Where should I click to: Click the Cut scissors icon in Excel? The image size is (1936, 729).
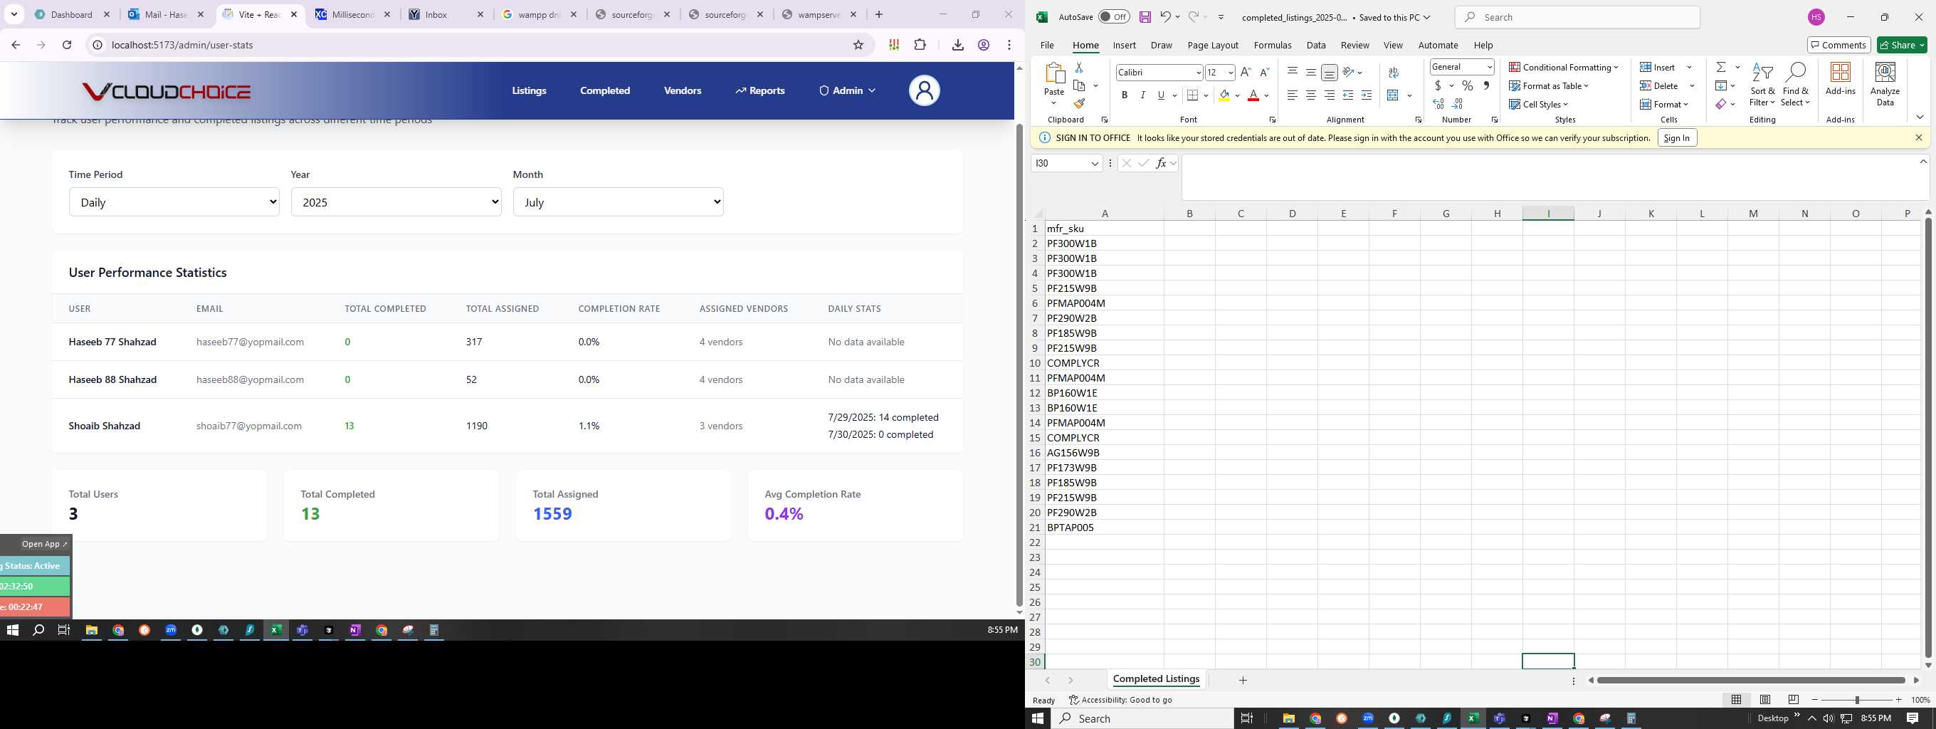[x=1078, y=68]
